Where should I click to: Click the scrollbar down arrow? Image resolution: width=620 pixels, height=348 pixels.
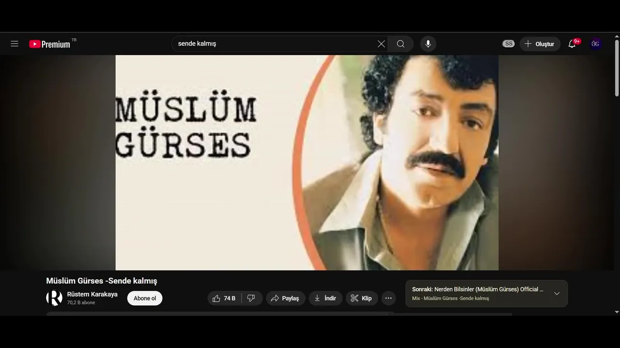point(617,312)
